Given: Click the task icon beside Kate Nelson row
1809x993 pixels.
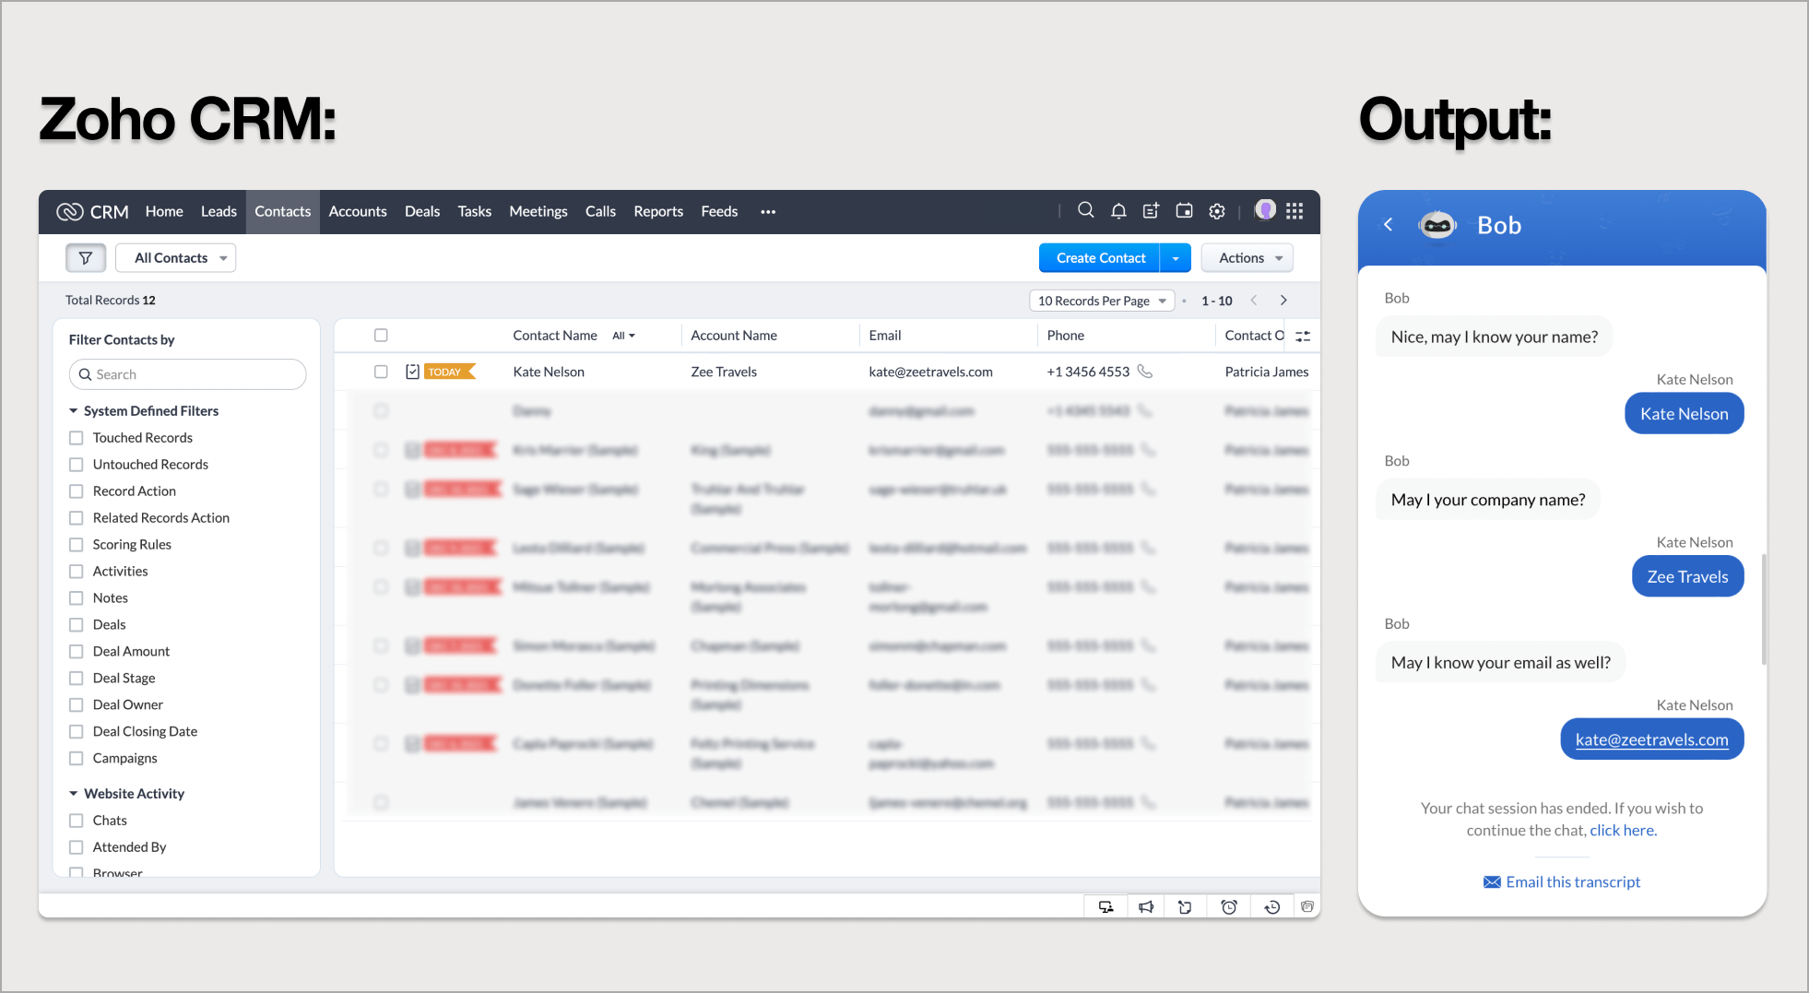Looking at the screenshot, I should click(412, 372).
